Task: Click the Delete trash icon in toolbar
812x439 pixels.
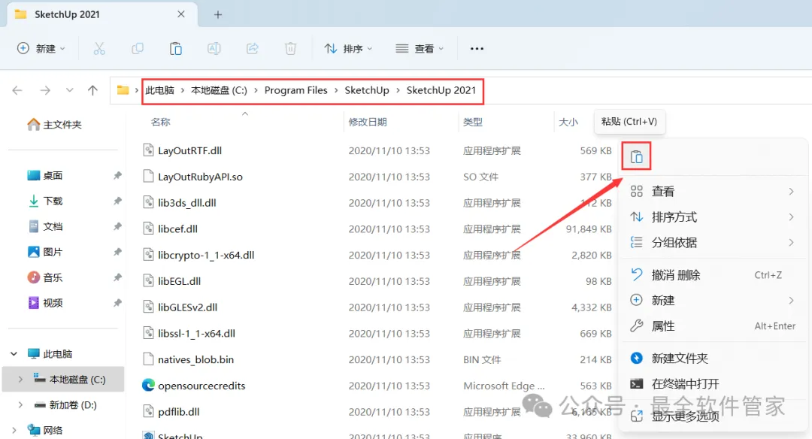Action: click(290, 49)
